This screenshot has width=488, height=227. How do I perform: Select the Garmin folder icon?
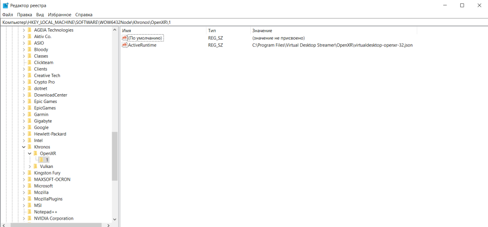(x=30, y=115)
